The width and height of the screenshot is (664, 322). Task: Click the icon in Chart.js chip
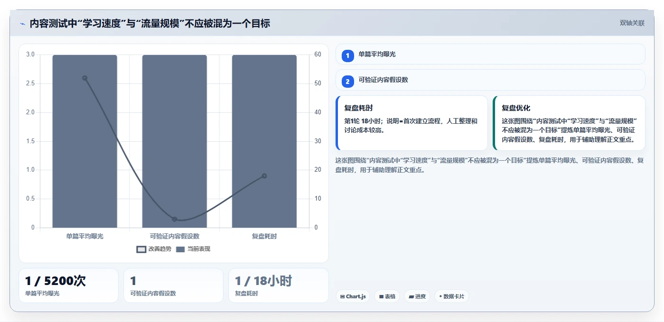[x=342, y=296]
